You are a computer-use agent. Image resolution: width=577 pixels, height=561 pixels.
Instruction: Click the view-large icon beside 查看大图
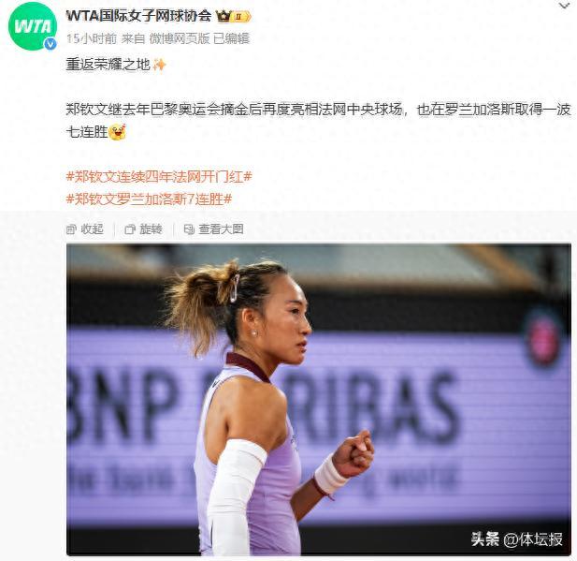[x=189, y=229]
